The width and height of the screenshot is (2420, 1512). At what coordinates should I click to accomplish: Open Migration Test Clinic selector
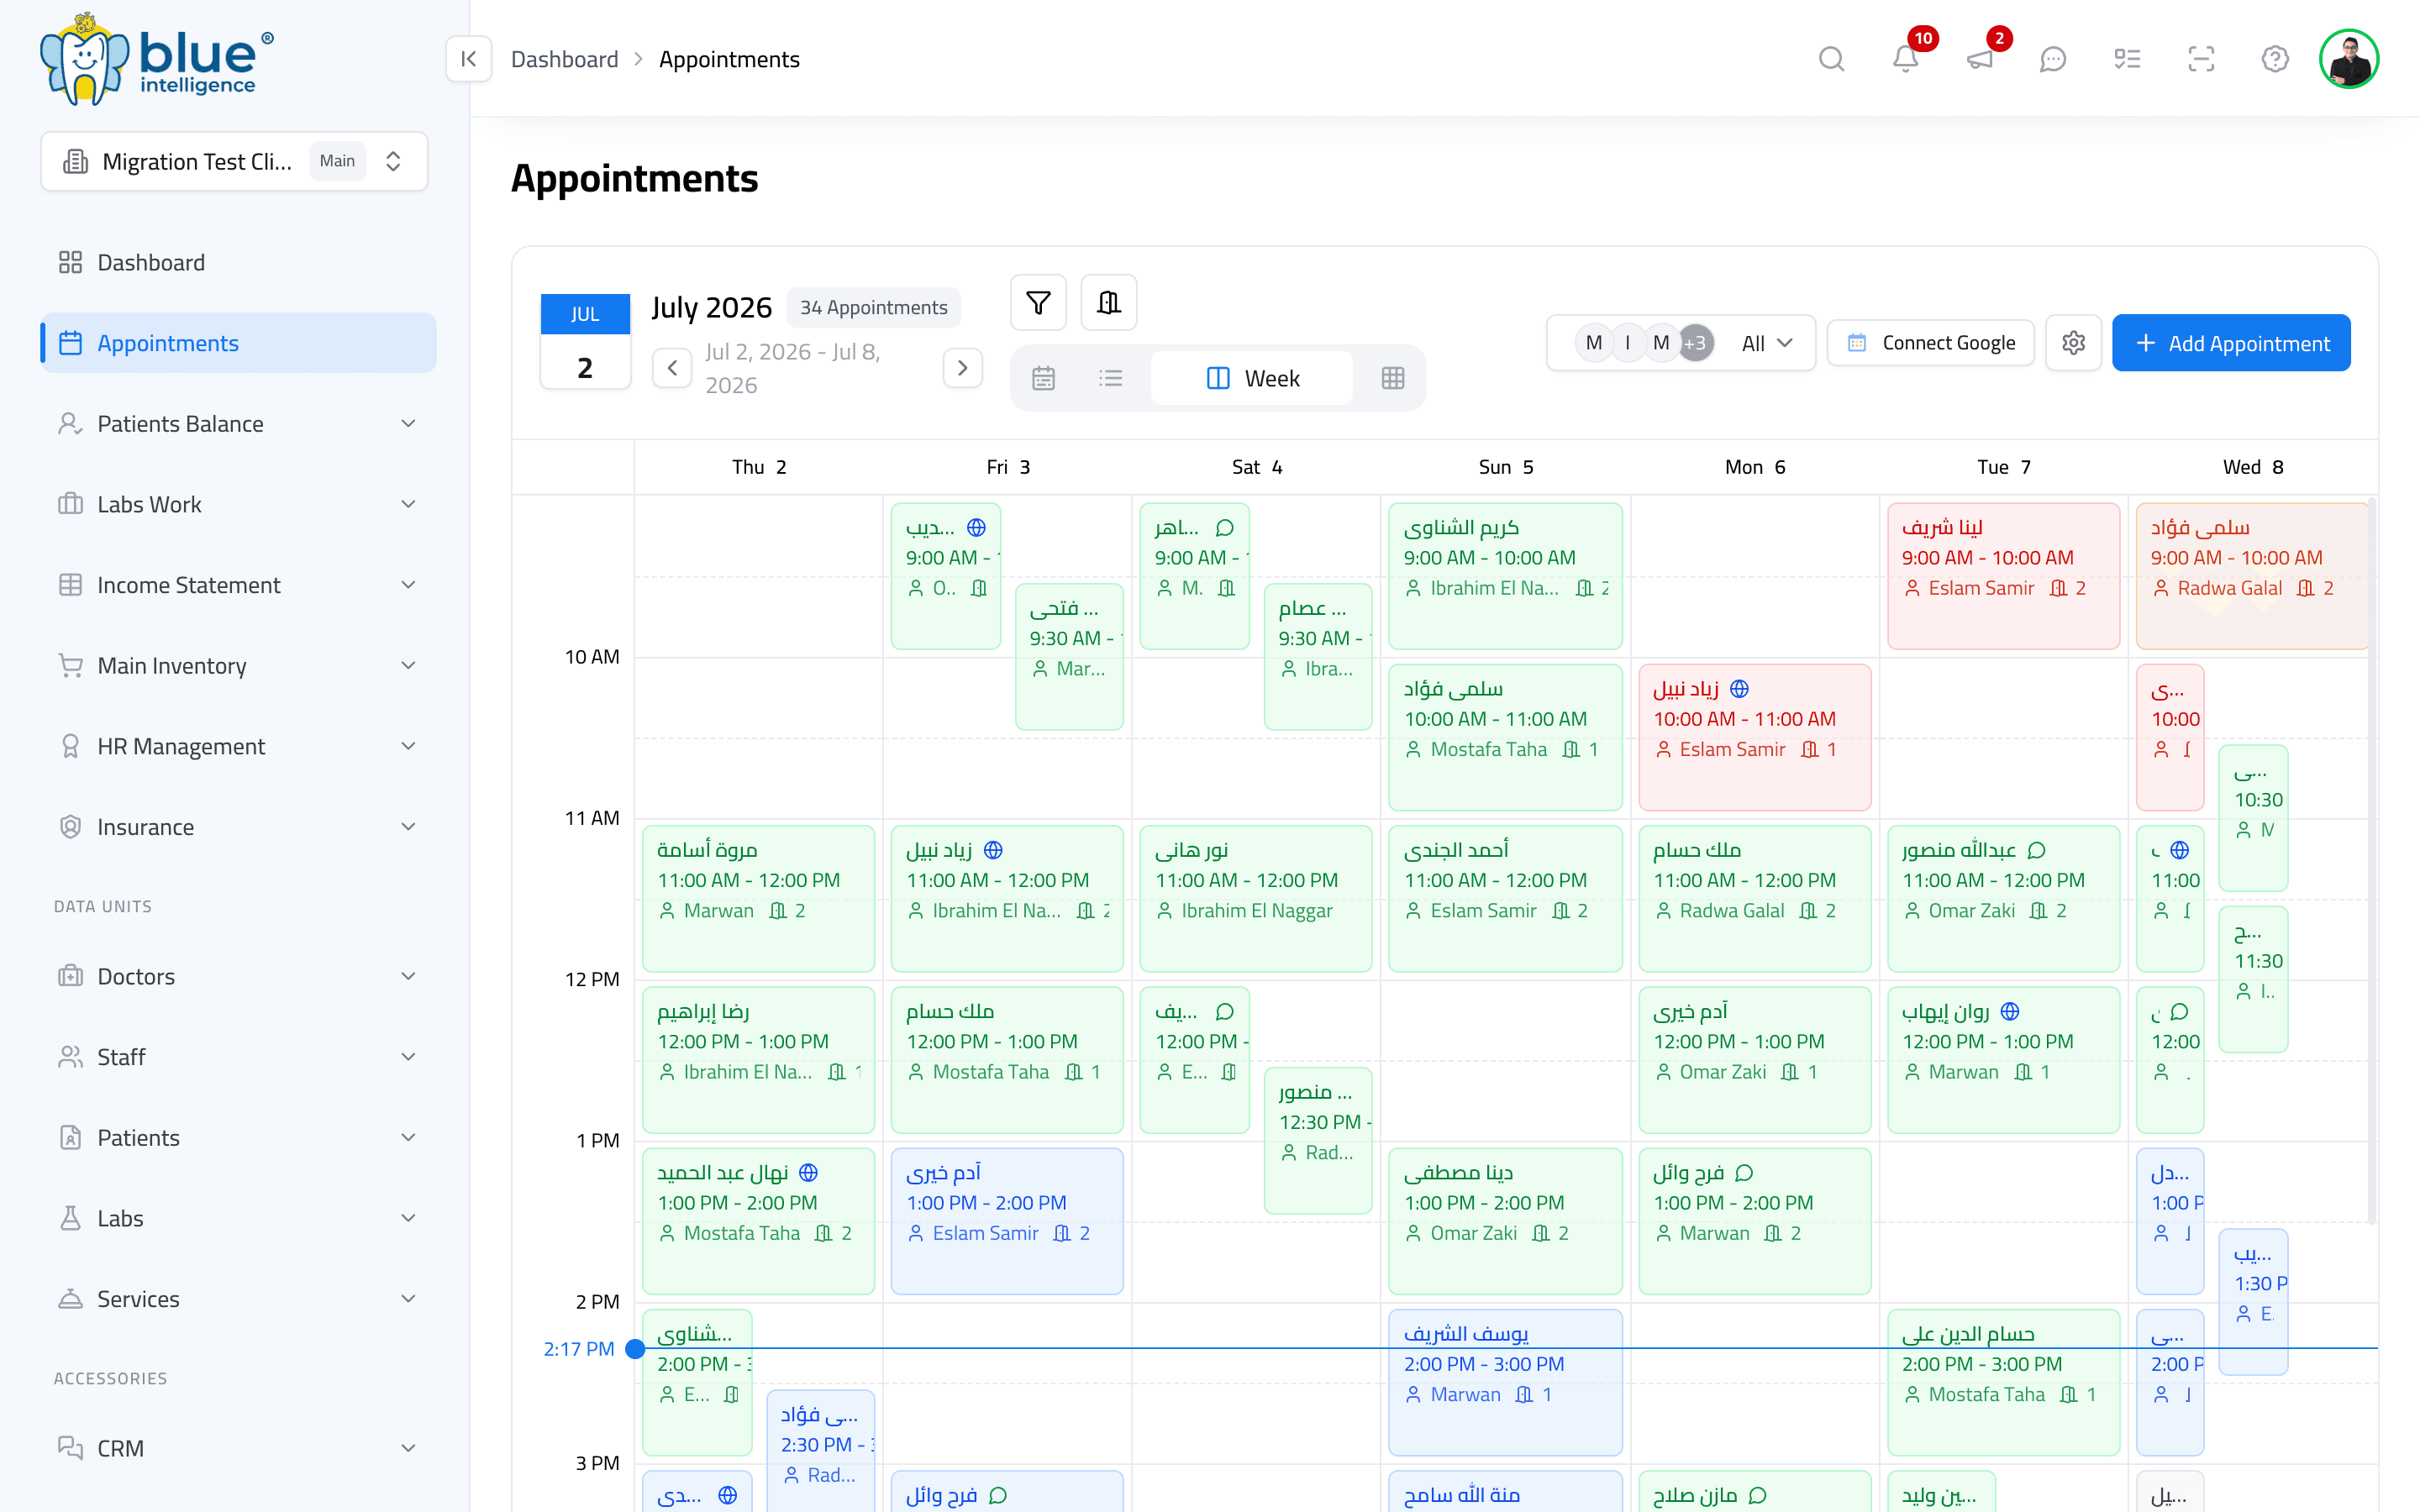[x=234, y=161]
